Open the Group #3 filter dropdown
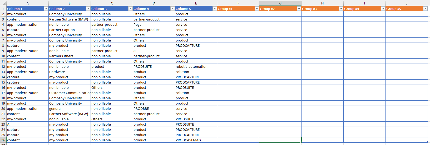The height and width of the screenshot is (145, 430). [341, 9]
